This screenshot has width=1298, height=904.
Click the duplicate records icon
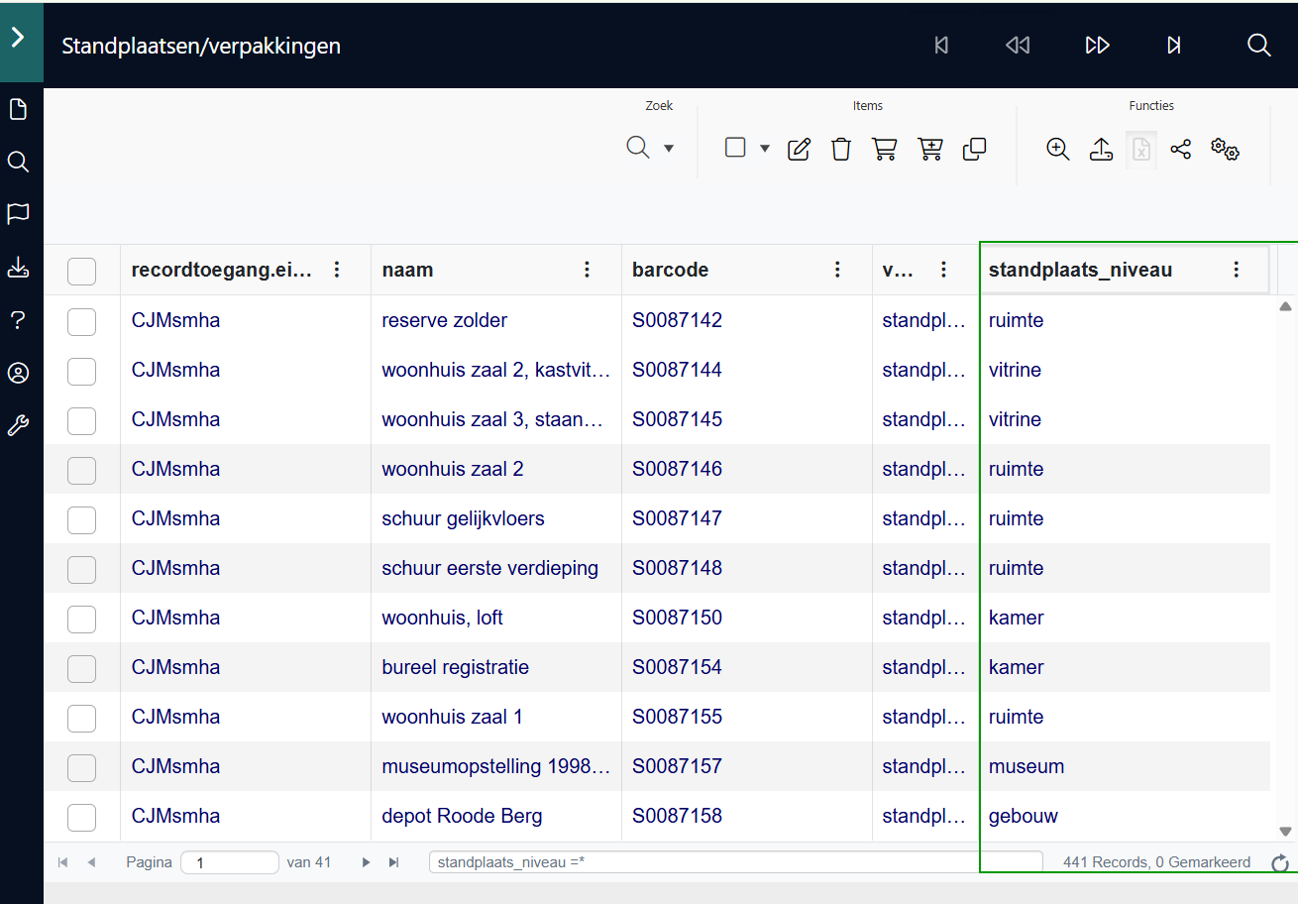tap(975, 149)
